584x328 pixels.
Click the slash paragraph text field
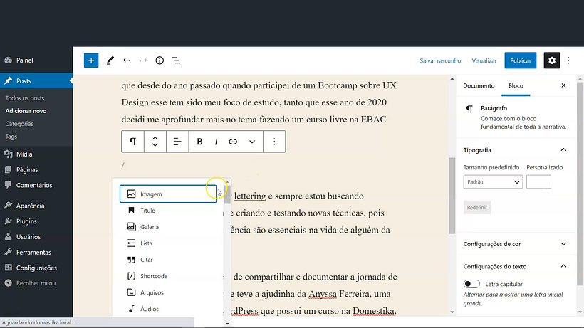pyautogui.click(x=259, y=166)
